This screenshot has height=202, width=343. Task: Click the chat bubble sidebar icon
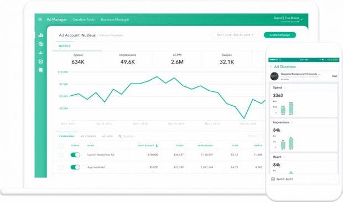41,70
